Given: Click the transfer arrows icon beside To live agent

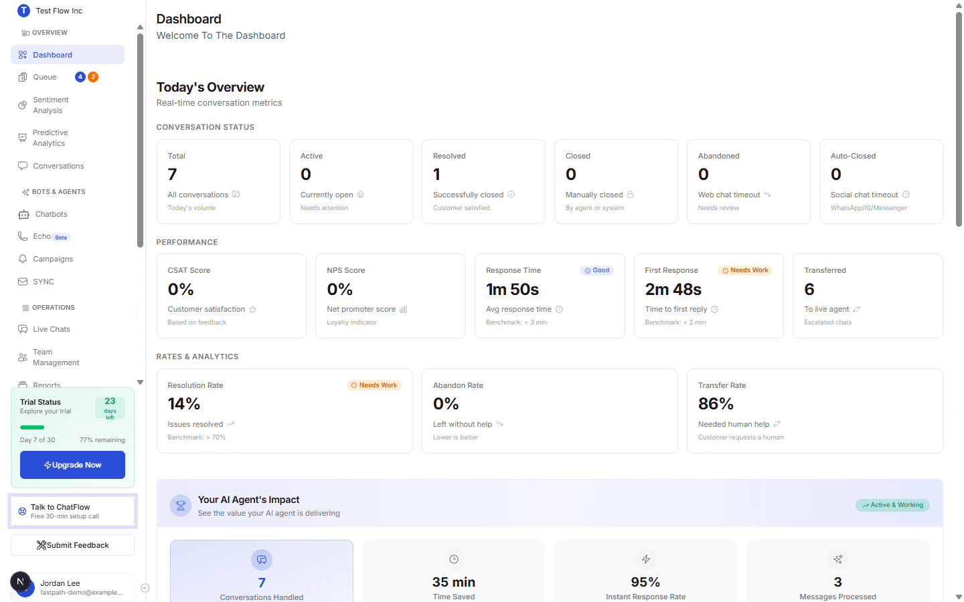Looking at the screenshot, I should coord(857,309).
